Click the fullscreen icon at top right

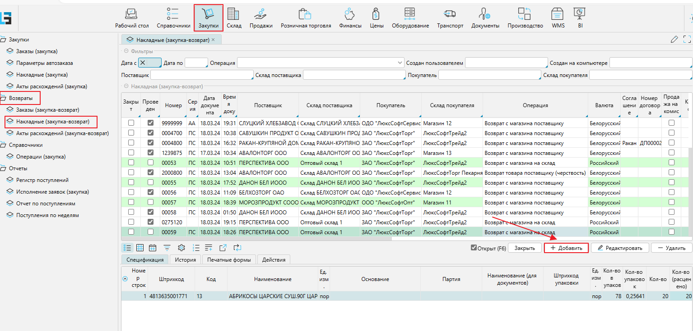(687, 39)
